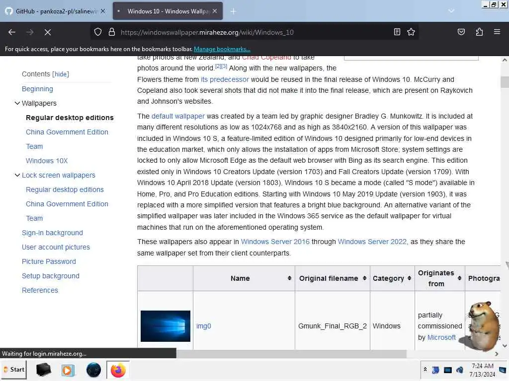Open Windows Server 2016 link
The width and height of the screenshot is (509, 381).
coord(275,242)
